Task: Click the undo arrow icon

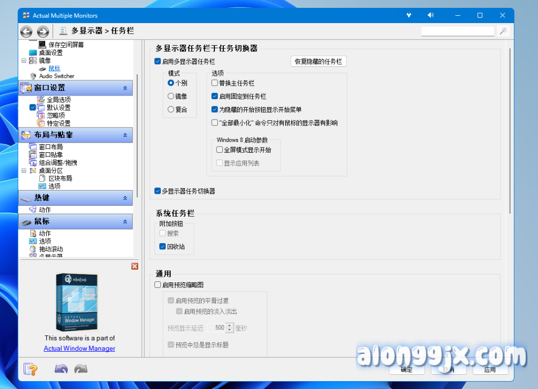Action: [x=61, y=369]
